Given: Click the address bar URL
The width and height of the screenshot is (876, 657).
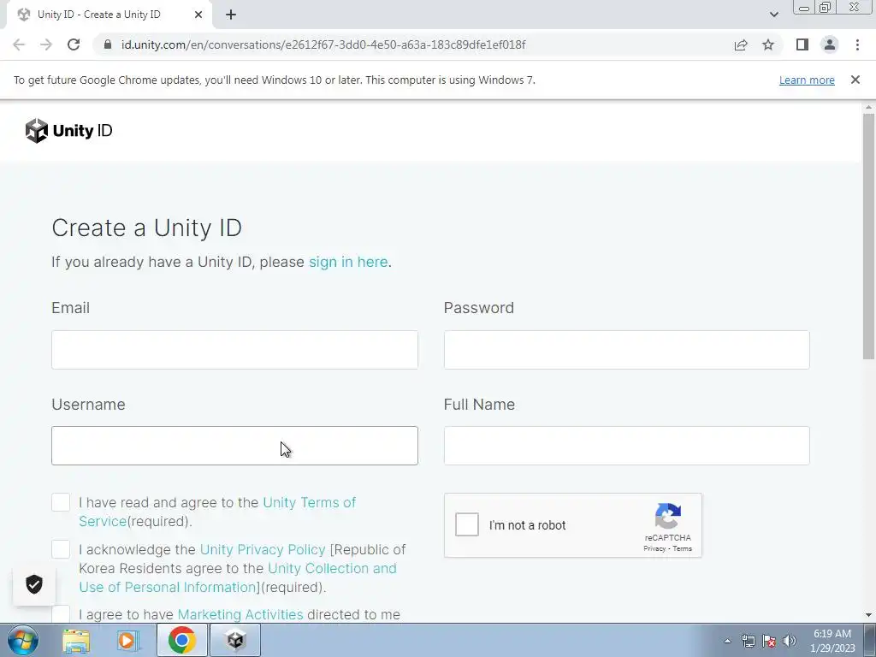Looking at the screenshot, I should pos(323,44).
